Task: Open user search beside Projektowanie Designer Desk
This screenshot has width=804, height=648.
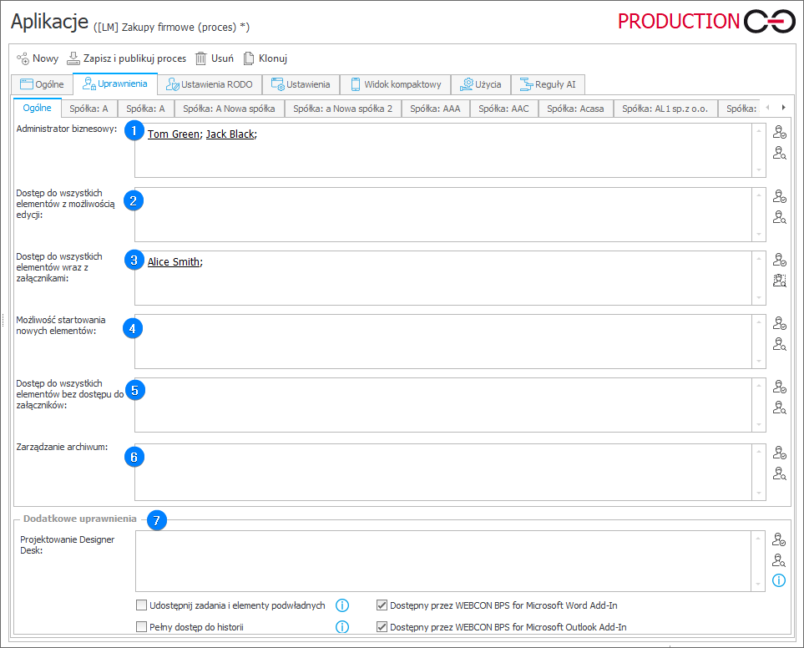Action: (x=779, y=560)
